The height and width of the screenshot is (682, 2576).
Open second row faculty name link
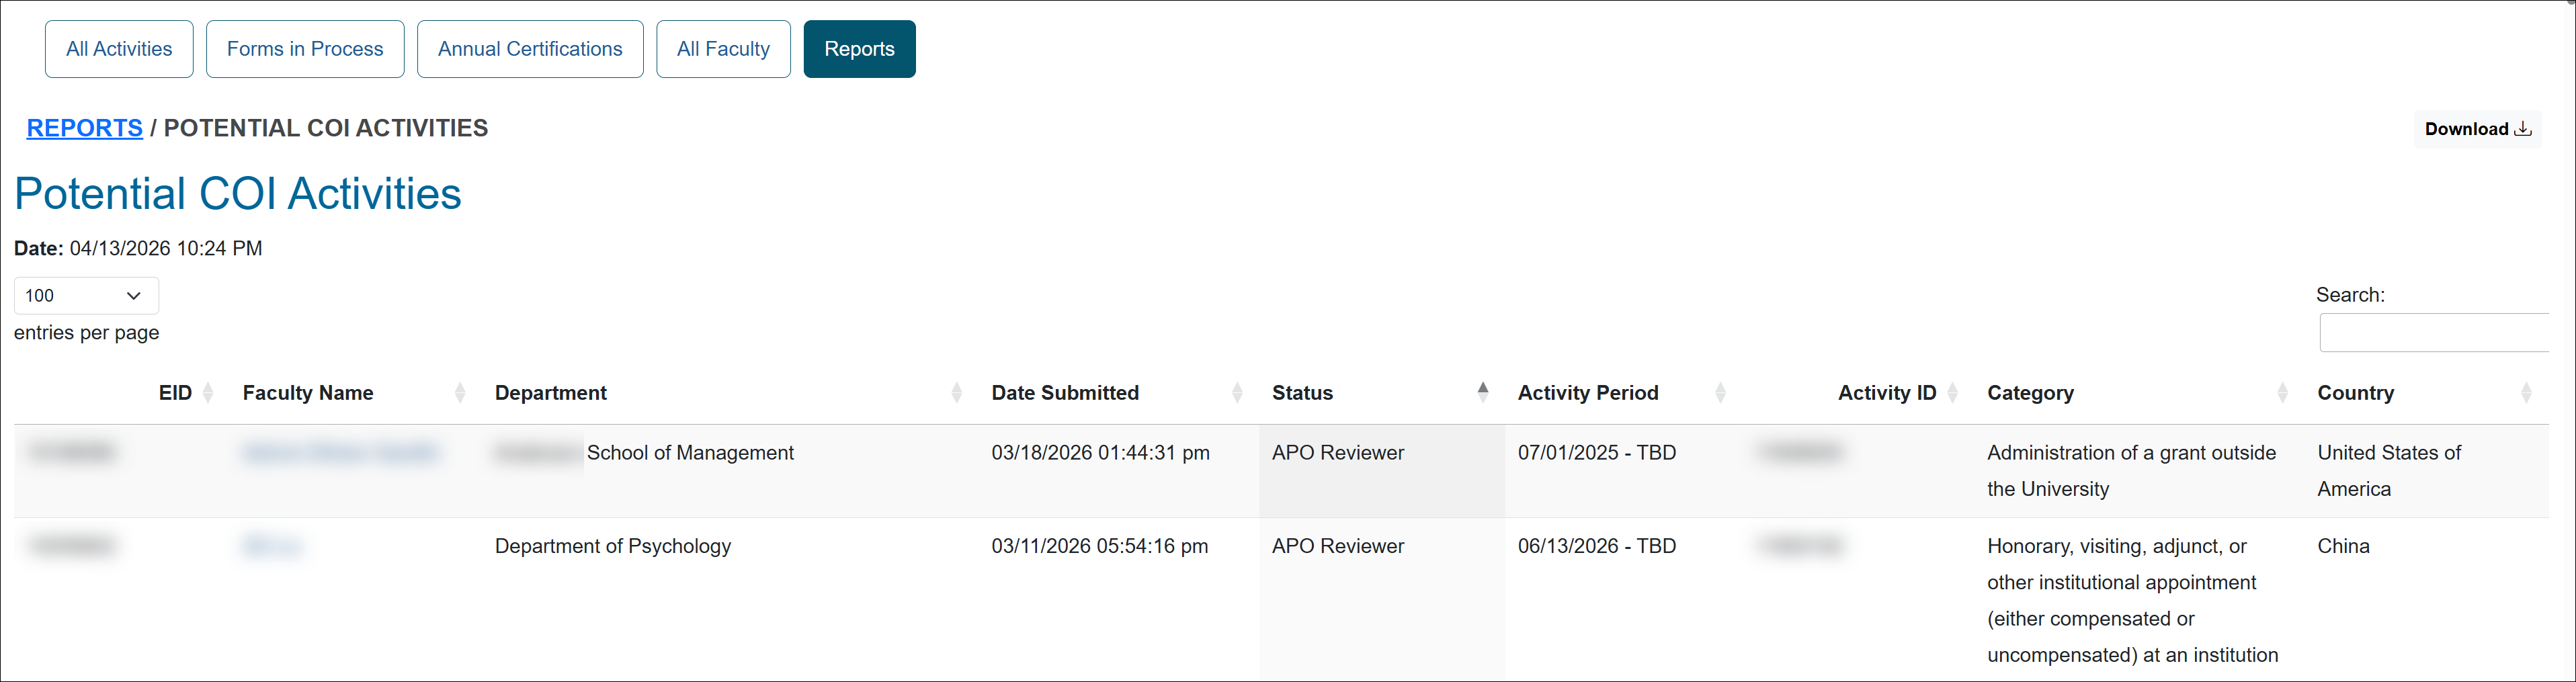coord(271,546)
